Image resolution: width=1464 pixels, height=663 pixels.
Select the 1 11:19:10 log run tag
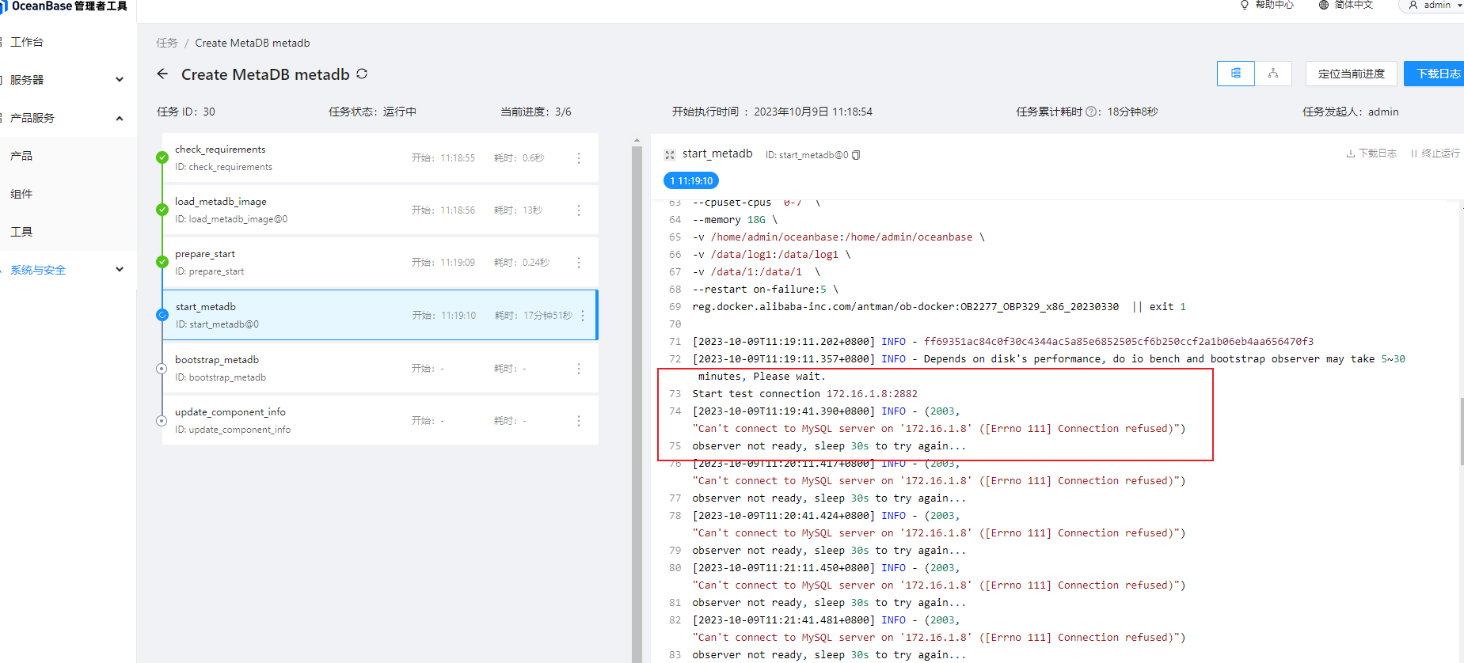click(x=691, y=181)
